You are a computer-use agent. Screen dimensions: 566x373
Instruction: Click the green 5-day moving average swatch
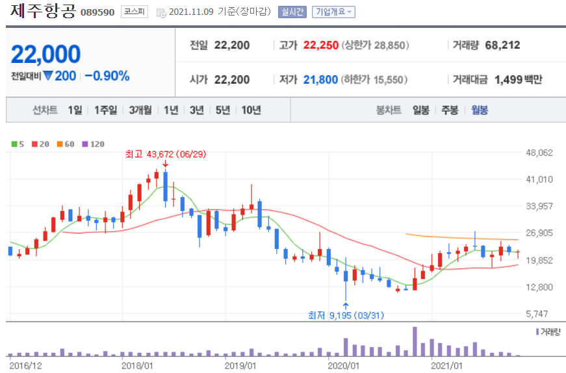click(x=14, y=144)
